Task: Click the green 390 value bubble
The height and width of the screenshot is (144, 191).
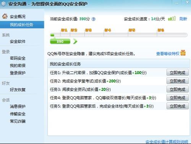Action: (x=60, y=41)
